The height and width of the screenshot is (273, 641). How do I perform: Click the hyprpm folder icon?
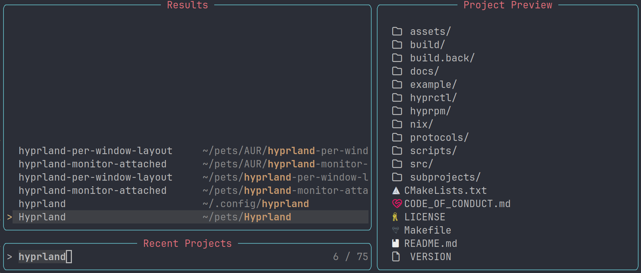click(x=397, y=111)
